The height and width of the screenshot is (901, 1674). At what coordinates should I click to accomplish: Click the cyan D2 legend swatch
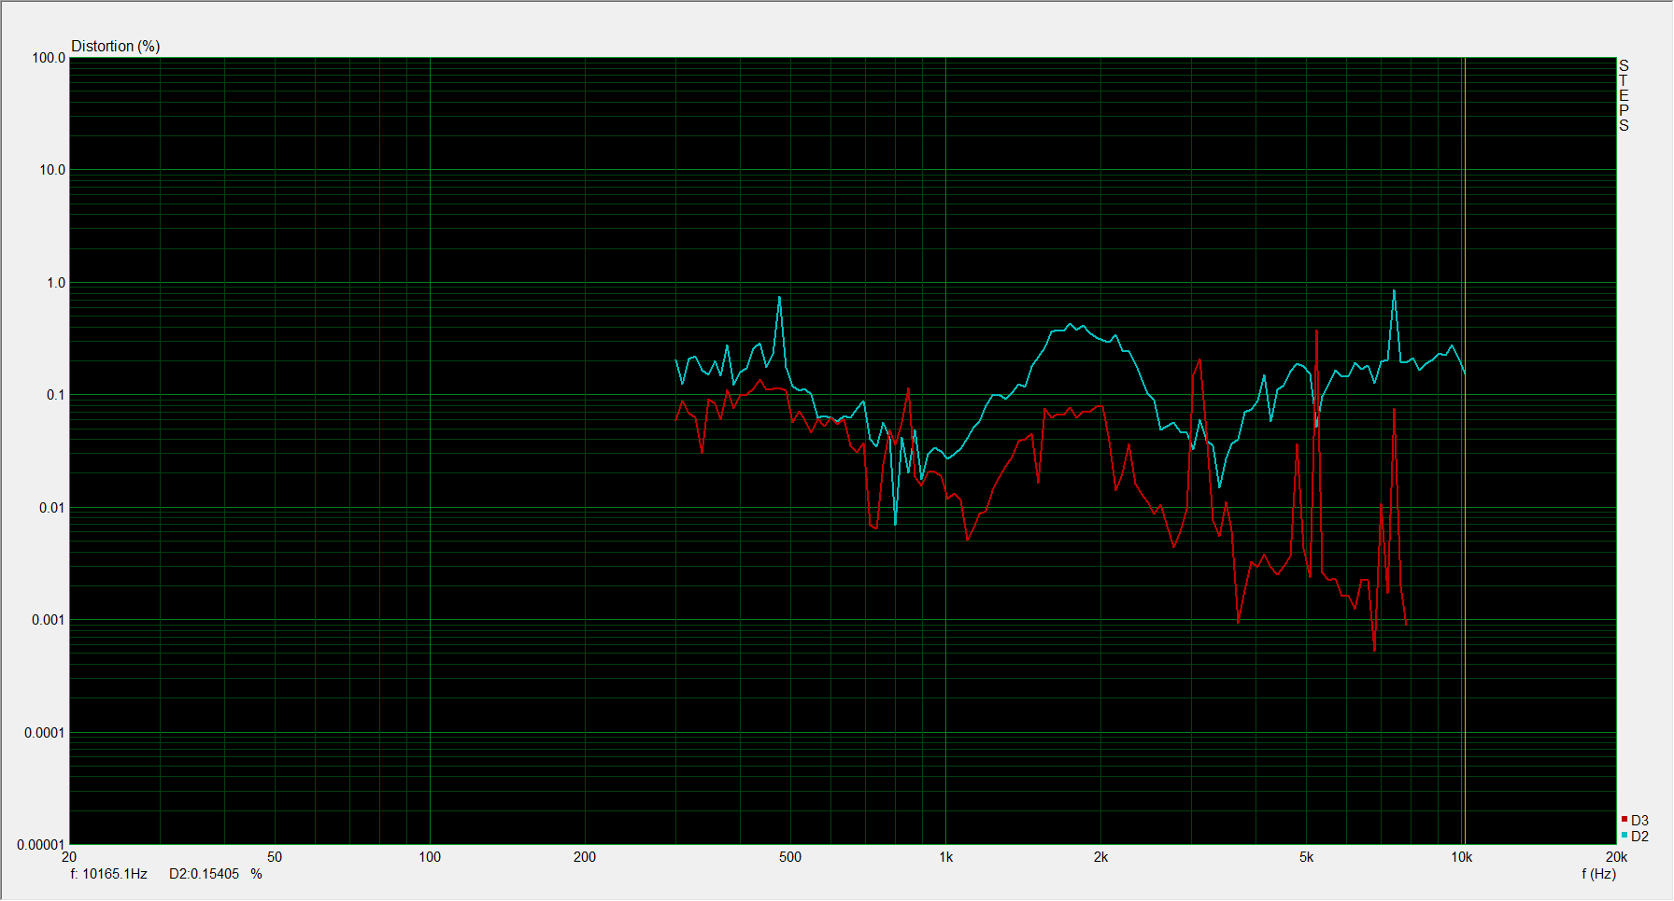point(1624,836)
